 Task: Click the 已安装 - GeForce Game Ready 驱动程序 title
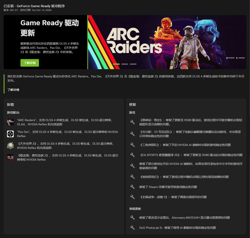click(x=34, y=6)
